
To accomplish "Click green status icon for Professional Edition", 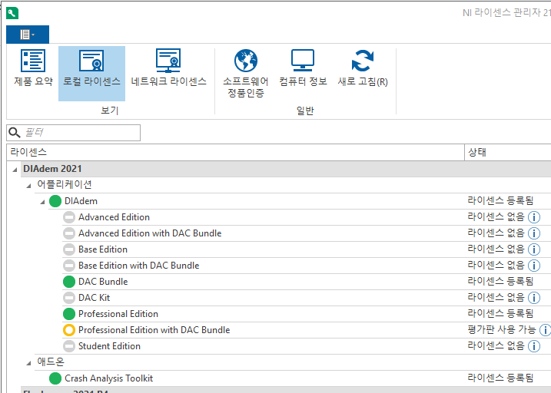I will pyautogui.click(x=69, y=314).
